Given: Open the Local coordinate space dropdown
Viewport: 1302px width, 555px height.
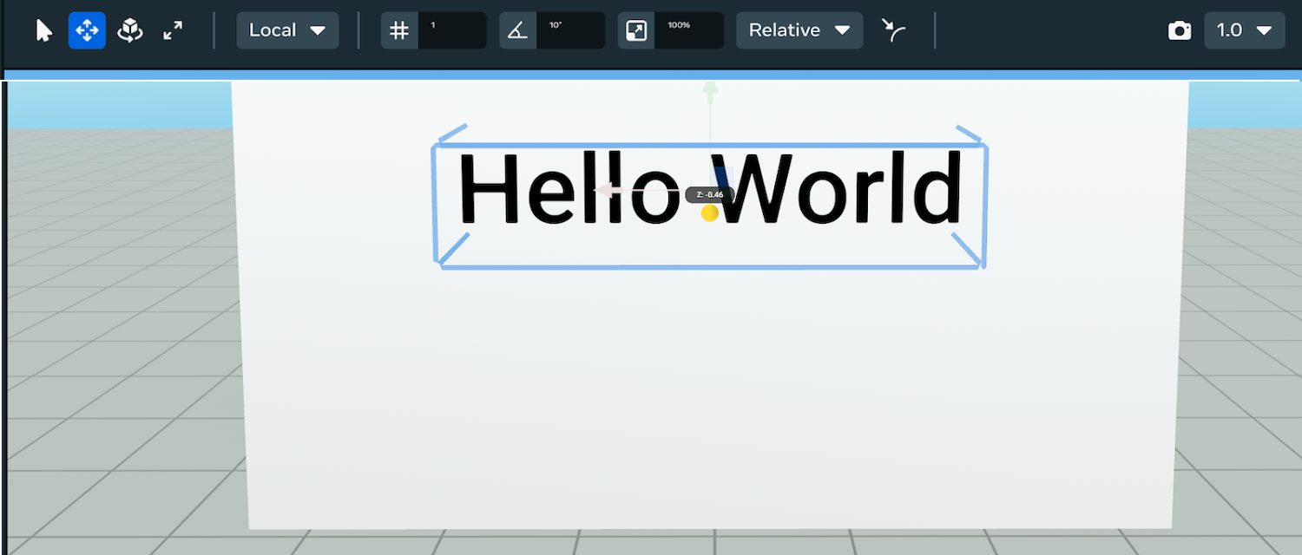Looking at the screenshot, I should [x=287, y=30].
